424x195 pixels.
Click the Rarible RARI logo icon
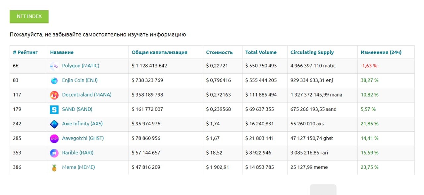tap(54, 153)
